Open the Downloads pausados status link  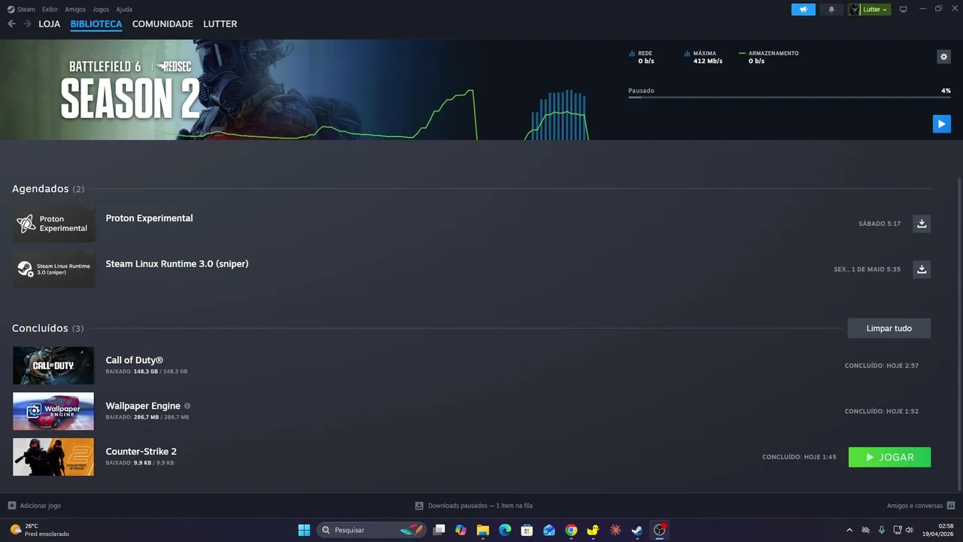474,506
